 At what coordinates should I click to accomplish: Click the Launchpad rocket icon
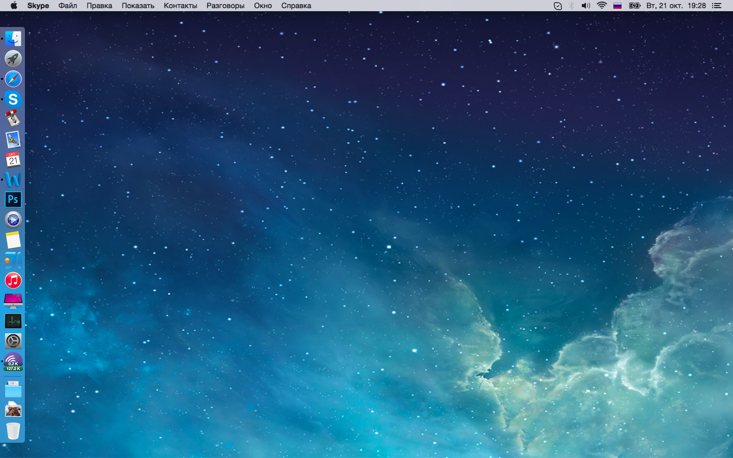[13, 59]
